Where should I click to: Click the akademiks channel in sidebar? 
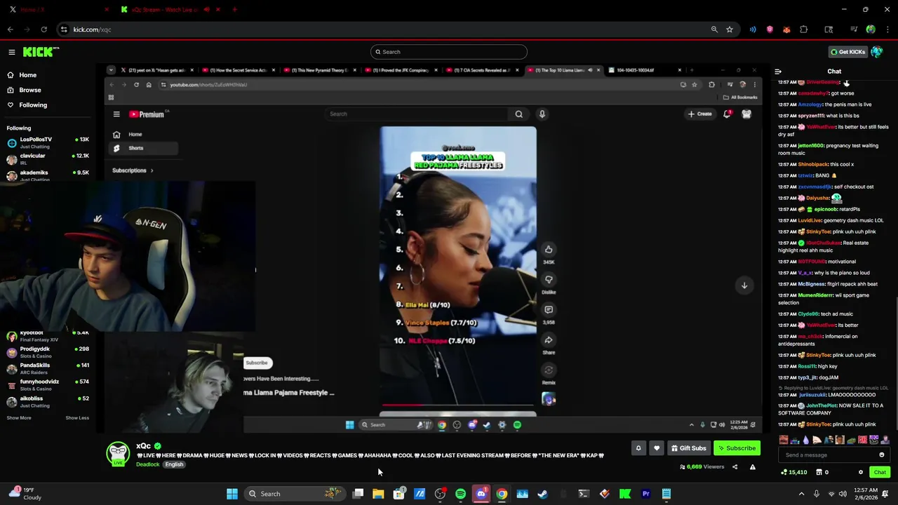point(48,175)
